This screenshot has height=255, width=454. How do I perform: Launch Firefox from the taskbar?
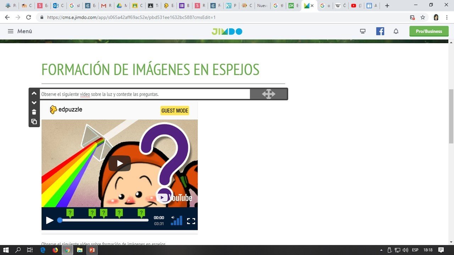55,250
